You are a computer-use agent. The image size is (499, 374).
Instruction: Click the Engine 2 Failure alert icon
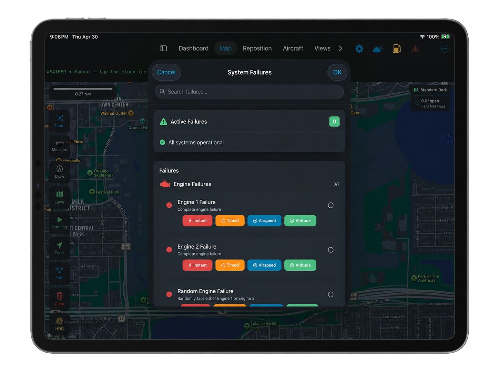pyautogui.click(x=169, y=250)
